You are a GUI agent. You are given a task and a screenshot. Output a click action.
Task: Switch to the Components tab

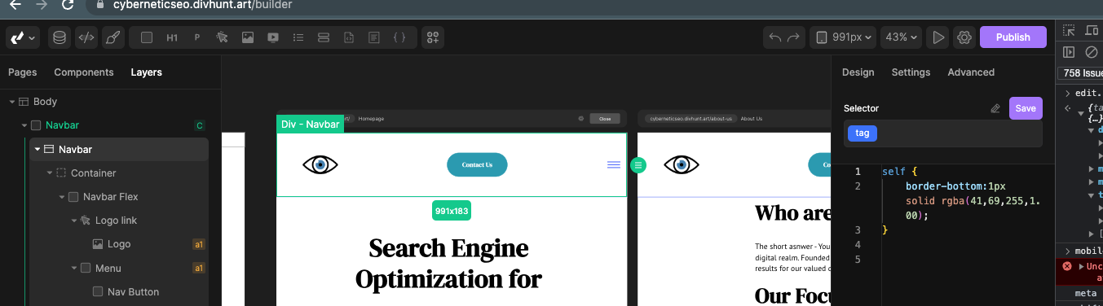pos(84,72)
